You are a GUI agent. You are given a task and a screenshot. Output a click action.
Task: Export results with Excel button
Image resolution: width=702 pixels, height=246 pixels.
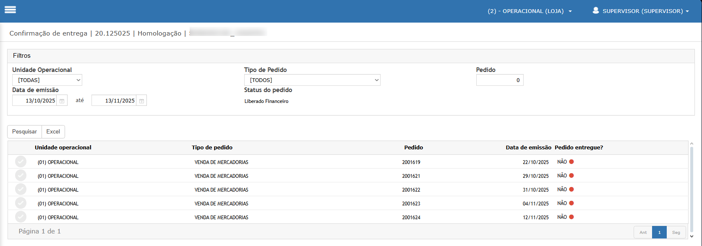coord(53,131)
